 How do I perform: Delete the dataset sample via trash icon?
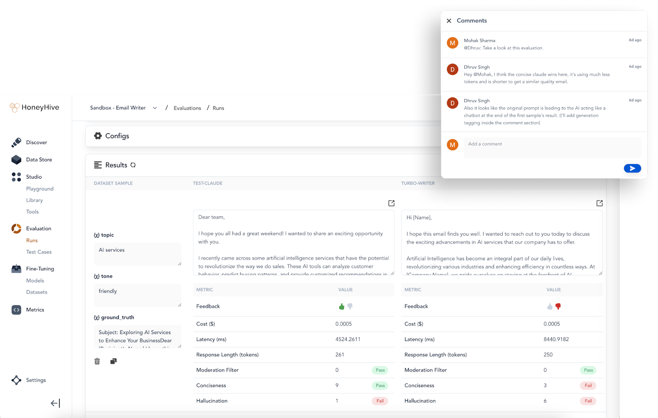tap(97, 361)
